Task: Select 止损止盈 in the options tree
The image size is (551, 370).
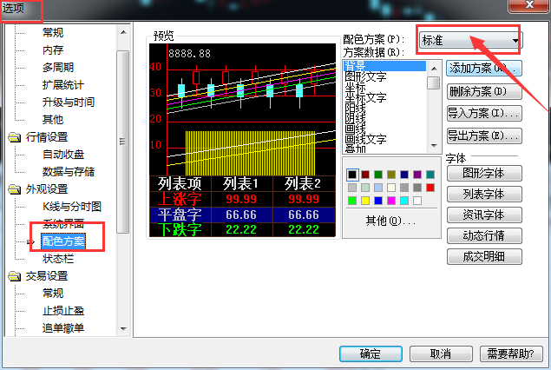Action: [x=63, y=311]
